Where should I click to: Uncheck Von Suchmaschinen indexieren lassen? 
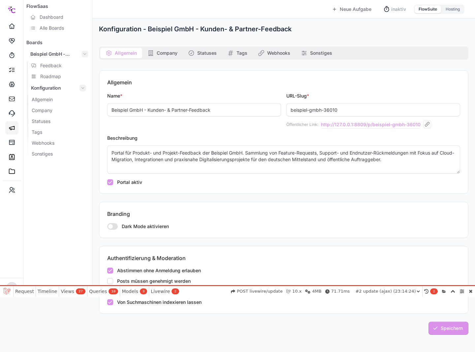pyautogui.click(x=110, y=302)
